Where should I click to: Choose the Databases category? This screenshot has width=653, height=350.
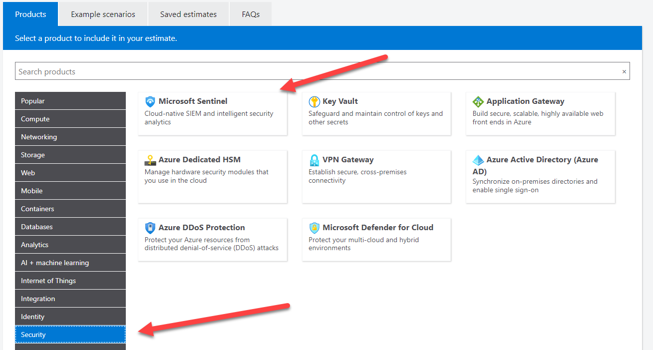(70, 226)
